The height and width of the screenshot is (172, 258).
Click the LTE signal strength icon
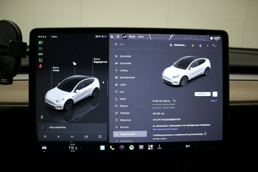[214, 46]
